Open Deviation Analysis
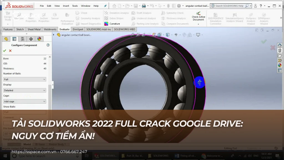This screenshot has height=160, width=284. click(x=117, y=13)
